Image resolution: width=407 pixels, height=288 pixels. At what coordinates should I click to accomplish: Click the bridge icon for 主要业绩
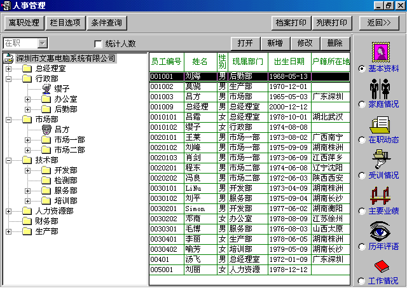[x=380, y=196]
